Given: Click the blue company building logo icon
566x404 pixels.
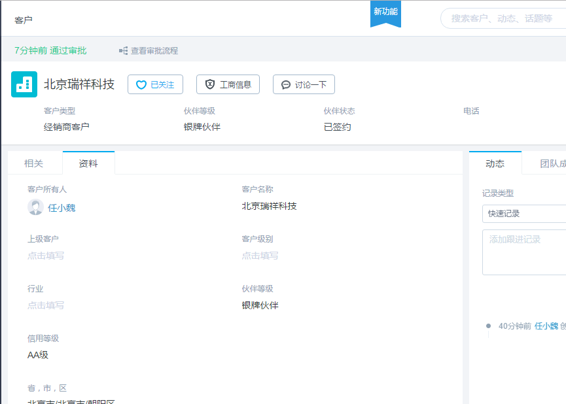Looking at the screenshot, I should (24, 84).
